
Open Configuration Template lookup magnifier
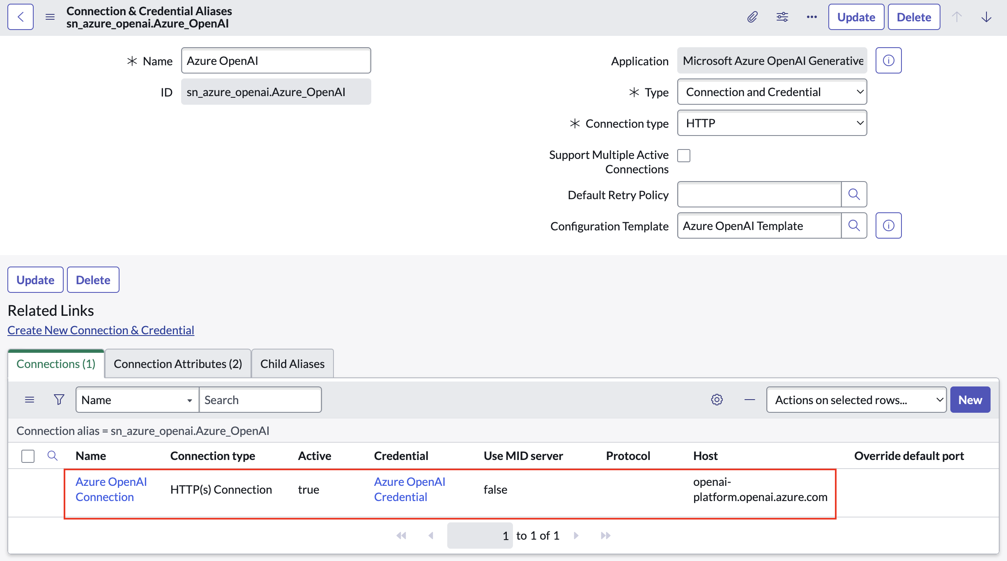[854, 225]
